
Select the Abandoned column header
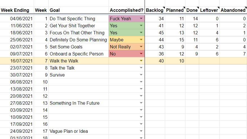click(x=233, y=10)
